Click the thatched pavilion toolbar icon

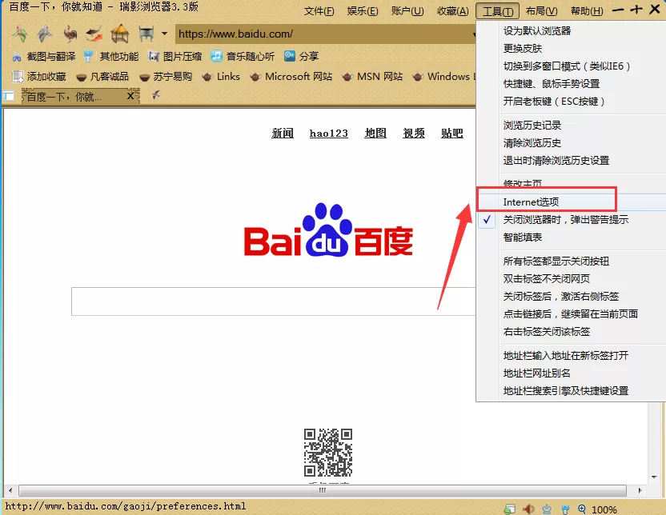[120, 34]
